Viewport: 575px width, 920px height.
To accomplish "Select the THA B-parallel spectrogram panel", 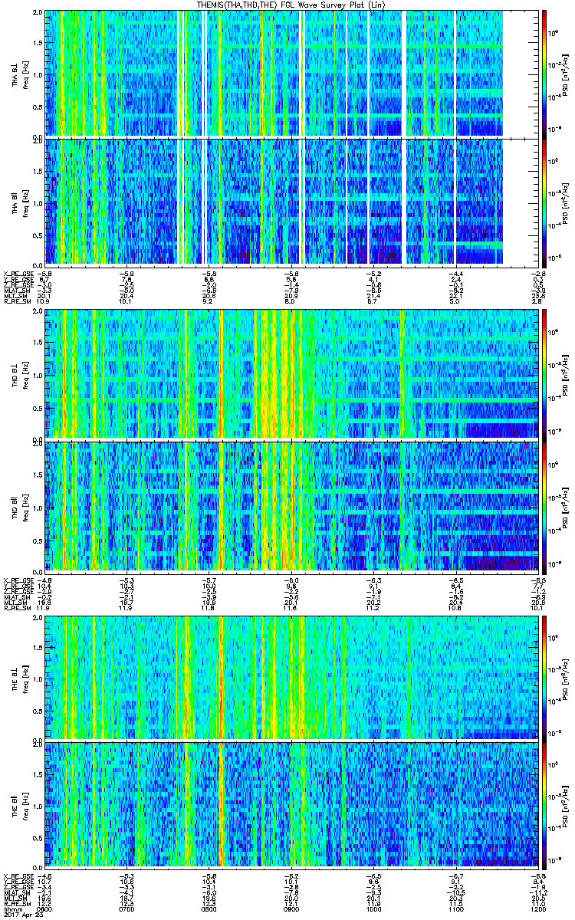I will [290, 202].
